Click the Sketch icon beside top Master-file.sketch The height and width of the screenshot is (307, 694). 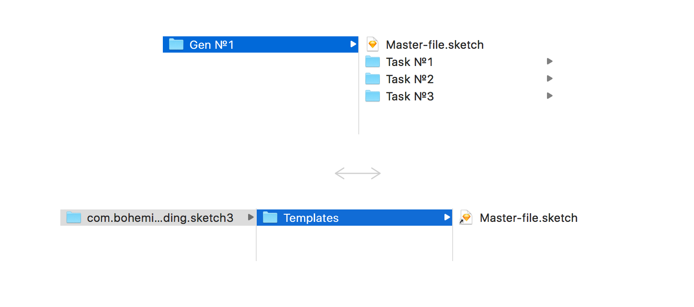(x=372, y=44)
